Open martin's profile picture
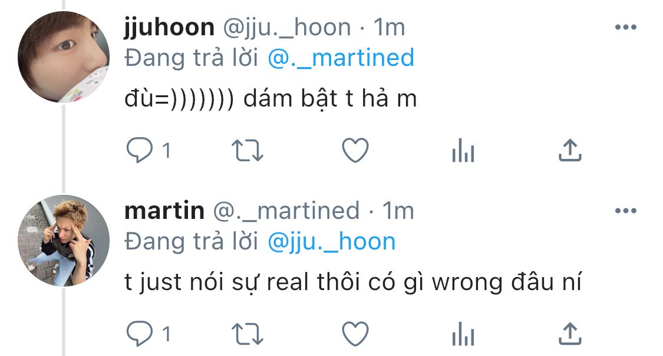The width and height of the screenshot is (663, 356). (x=64, y=240)
